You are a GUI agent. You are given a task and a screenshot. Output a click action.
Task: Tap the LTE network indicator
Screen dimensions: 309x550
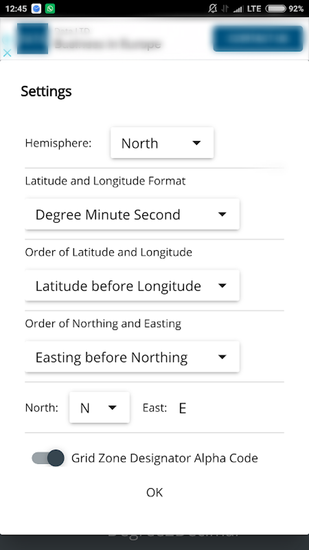pos(254,8)
